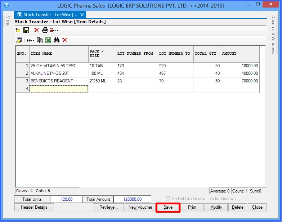Click total qty cell 50
This screenshot has width=282, height=222.
point(207,81)
